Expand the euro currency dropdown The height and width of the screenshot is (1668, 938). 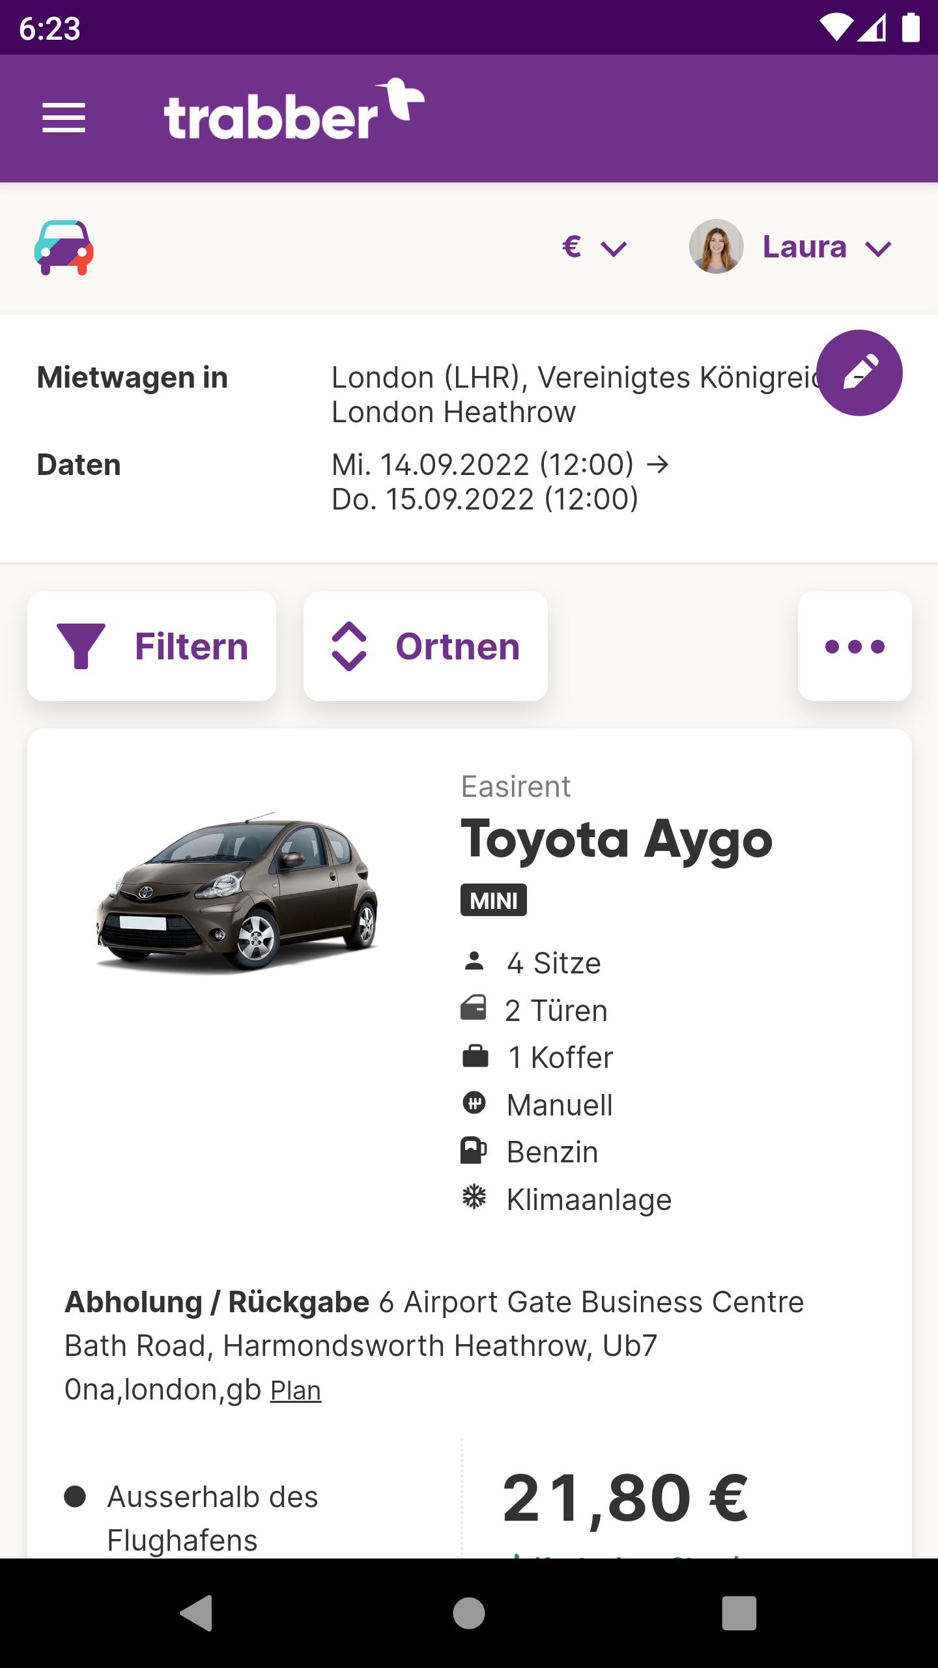coord(595,247)
